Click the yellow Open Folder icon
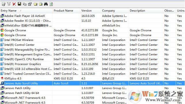185x104 pixels. 35,4
